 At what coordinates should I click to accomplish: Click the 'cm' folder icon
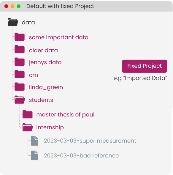pos(20,74)
